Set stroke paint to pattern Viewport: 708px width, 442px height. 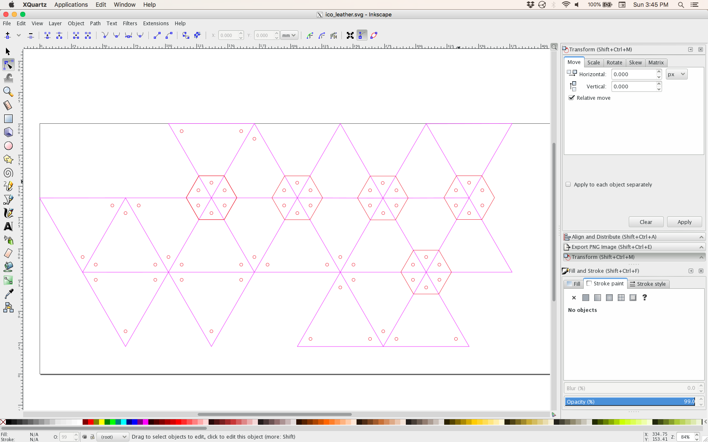click(621, 298)
